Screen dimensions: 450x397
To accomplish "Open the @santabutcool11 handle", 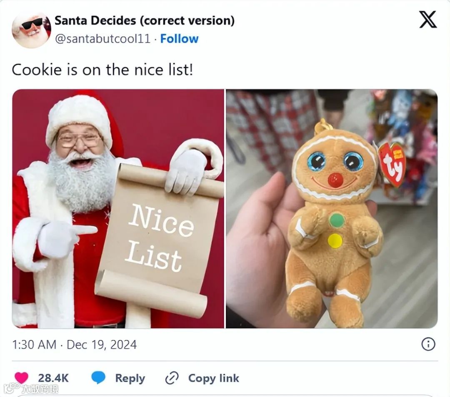I will 103,39.
